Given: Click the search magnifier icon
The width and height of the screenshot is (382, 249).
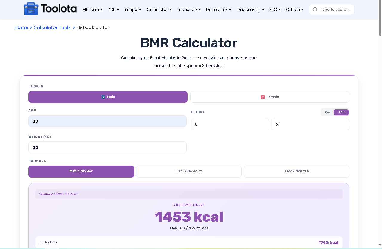Looking at the screenshot, I should [315, 10].
